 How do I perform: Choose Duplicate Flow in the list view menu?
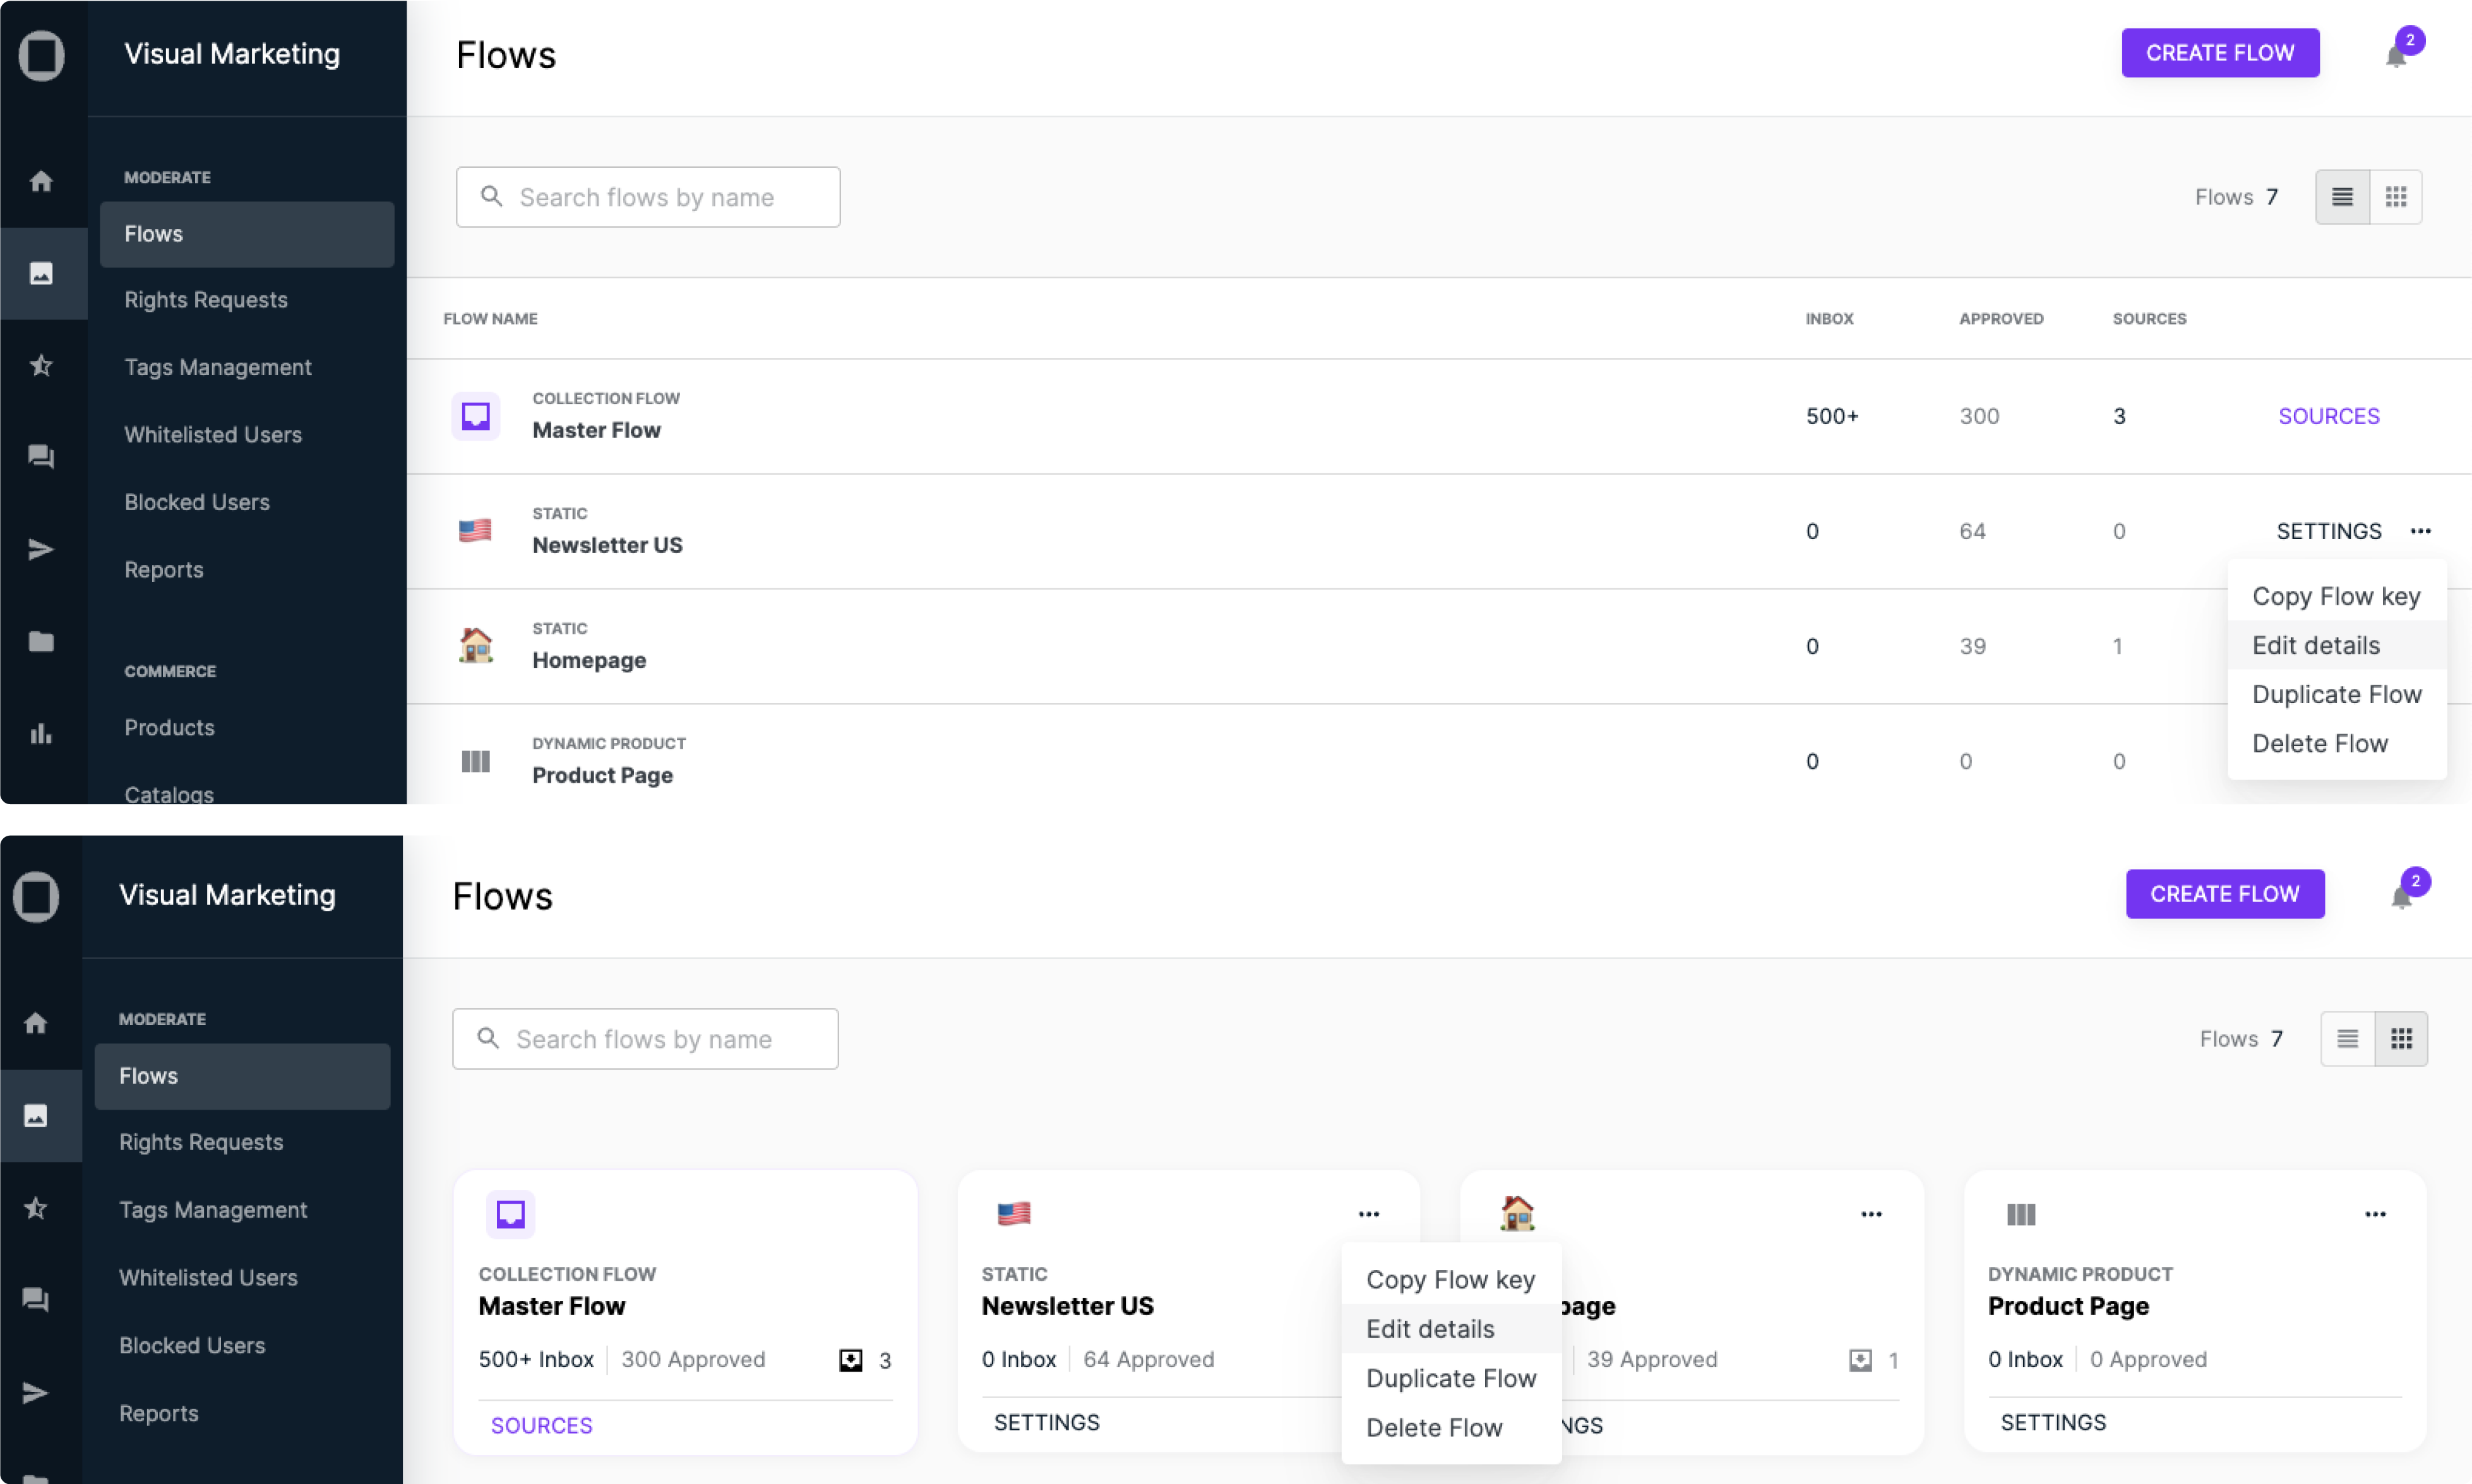pyautogui.click(x=2336, y=694)
